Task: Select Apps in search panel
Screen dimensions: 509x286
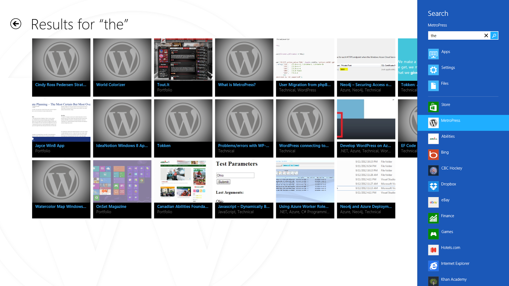Action: point(445,52)
